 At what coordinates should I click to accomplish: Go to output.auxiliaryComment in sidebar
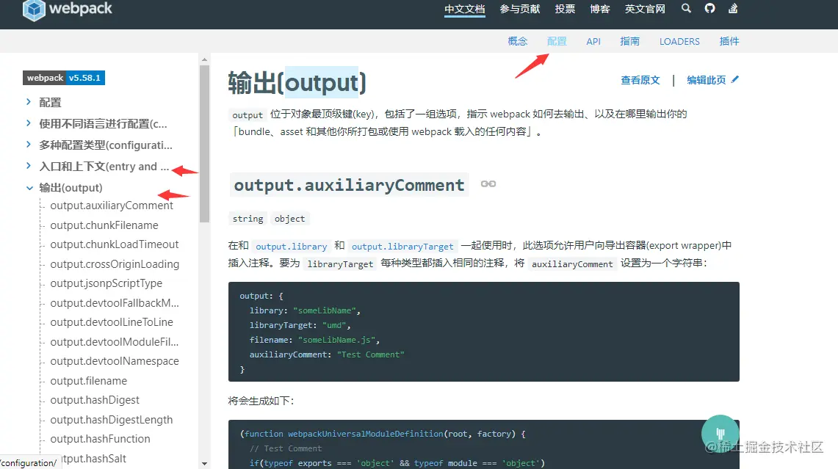coord(112,206)
